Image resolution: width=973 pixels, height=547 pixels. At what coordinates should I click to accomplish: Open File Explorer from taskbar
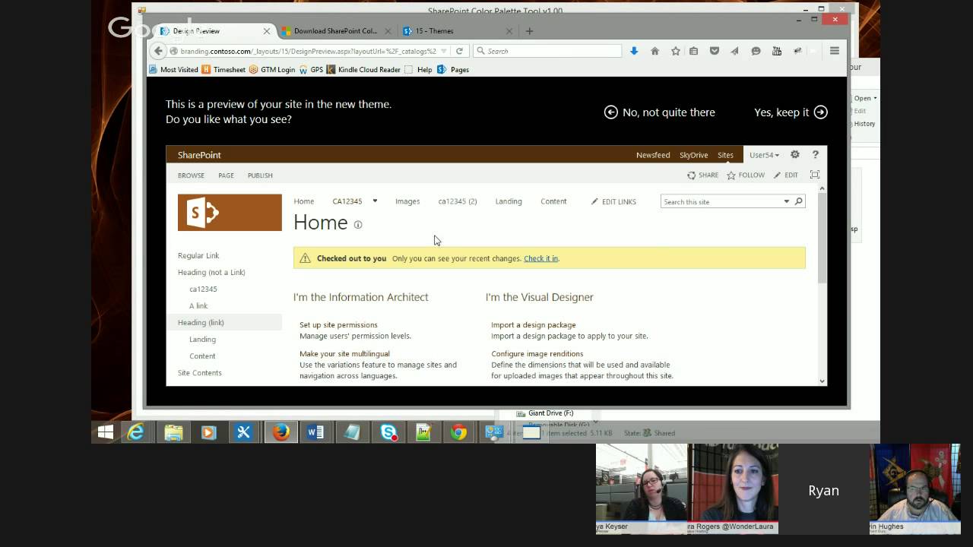[173, 432]
